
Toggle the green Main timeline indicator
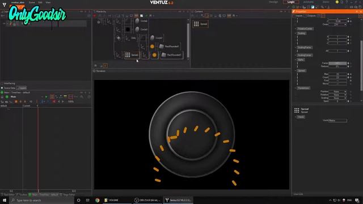[2, 92]
